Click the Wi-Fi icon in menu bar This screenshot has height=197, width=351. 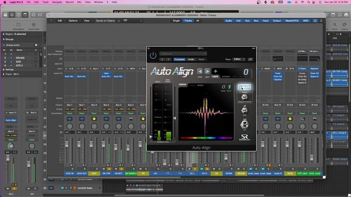(x=303, y=2)
